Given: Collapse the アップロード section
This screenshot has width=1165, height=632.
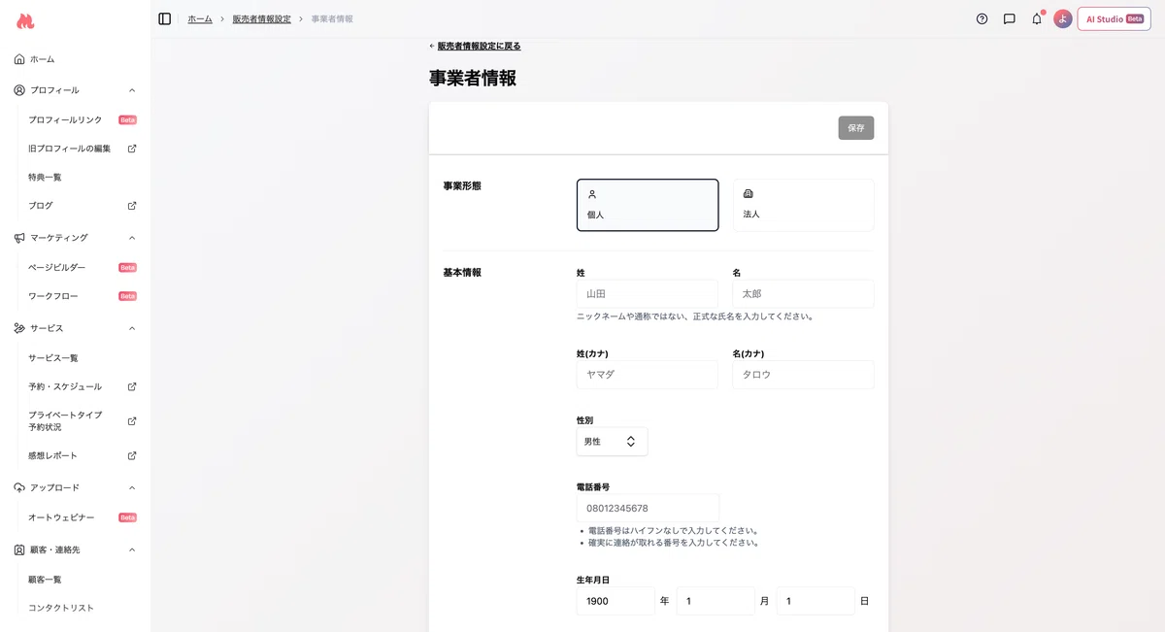Looking at the screenshot, I should 132,487.
